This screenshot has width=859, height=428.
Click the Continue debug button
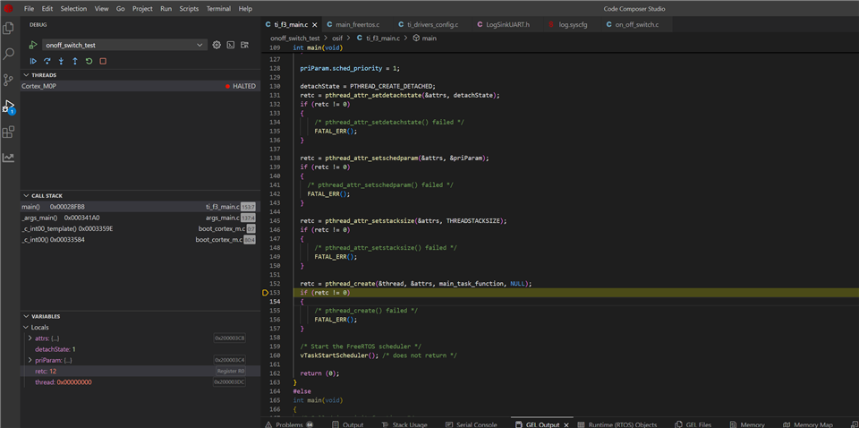(33, 61)
